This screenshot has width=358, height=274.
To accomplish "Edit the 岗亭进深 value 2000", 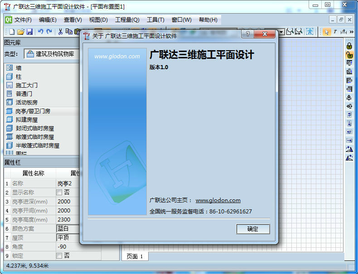I will (x=68, y=202).
